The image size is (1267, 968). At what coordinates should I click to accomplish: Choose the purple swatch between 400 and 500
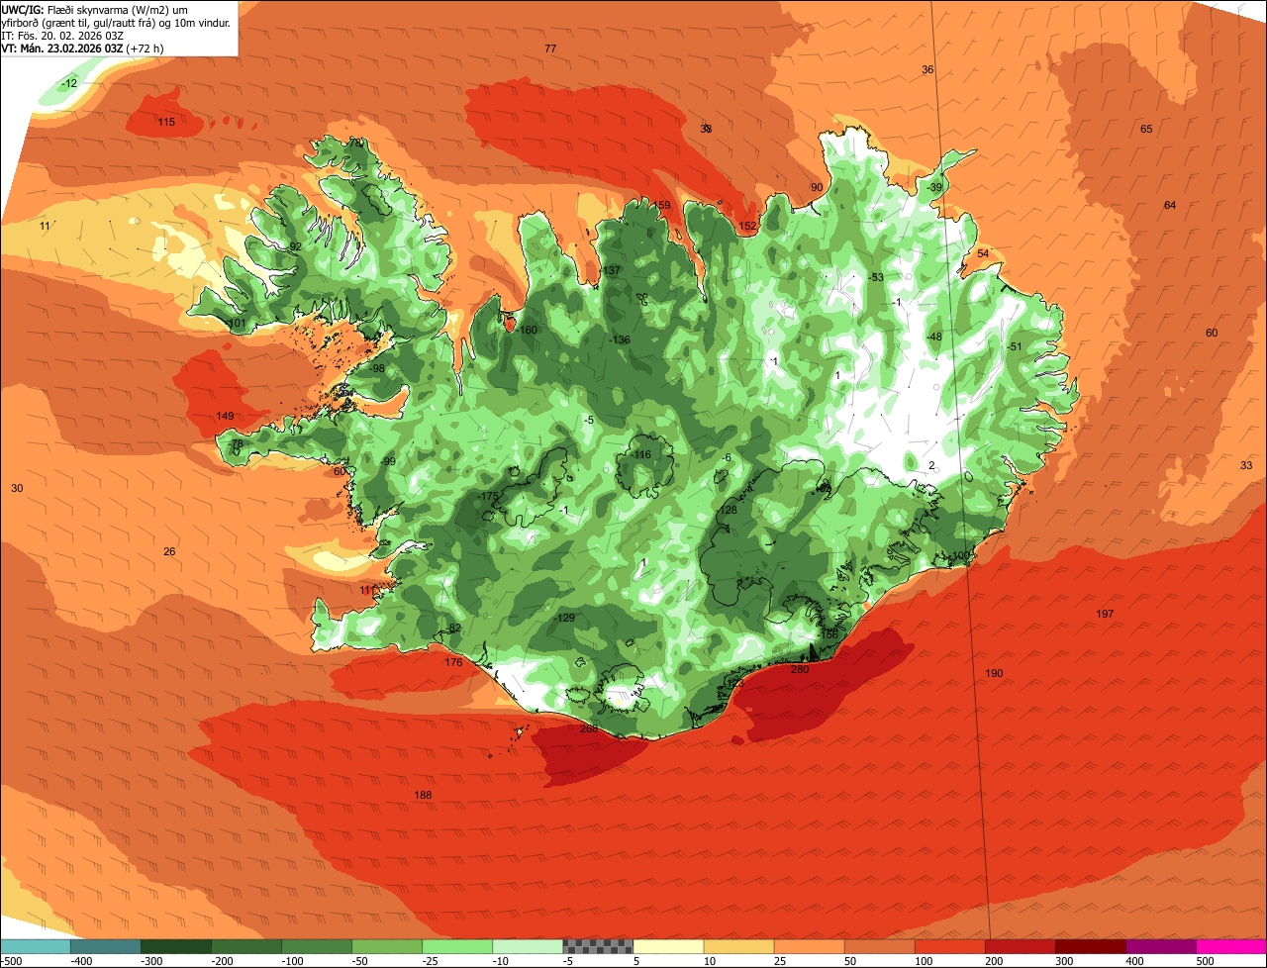pyautogui.click(x=1160, y=946)
